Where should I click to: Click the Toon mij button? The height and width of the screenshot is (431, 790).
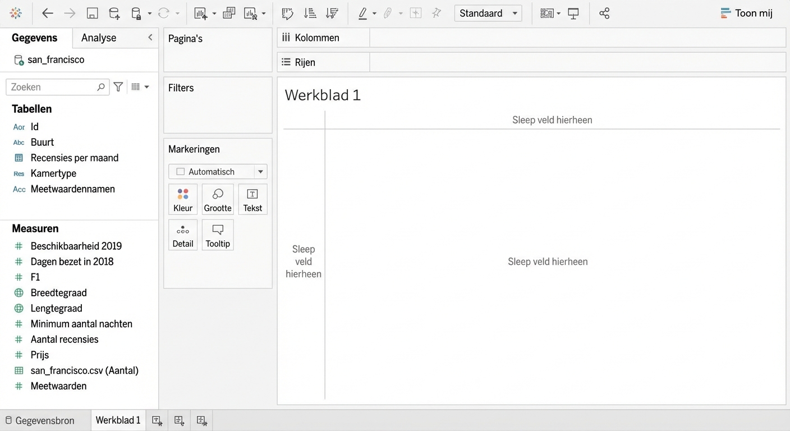click(746, 13)
